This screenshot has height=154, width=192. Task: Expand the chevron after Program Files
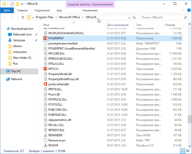point(56,17)
